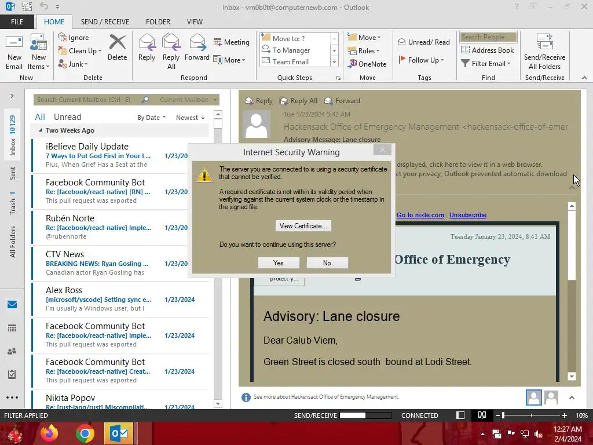
Task: Open the More respond options dropdown
Action: click(x=229, y=60)
